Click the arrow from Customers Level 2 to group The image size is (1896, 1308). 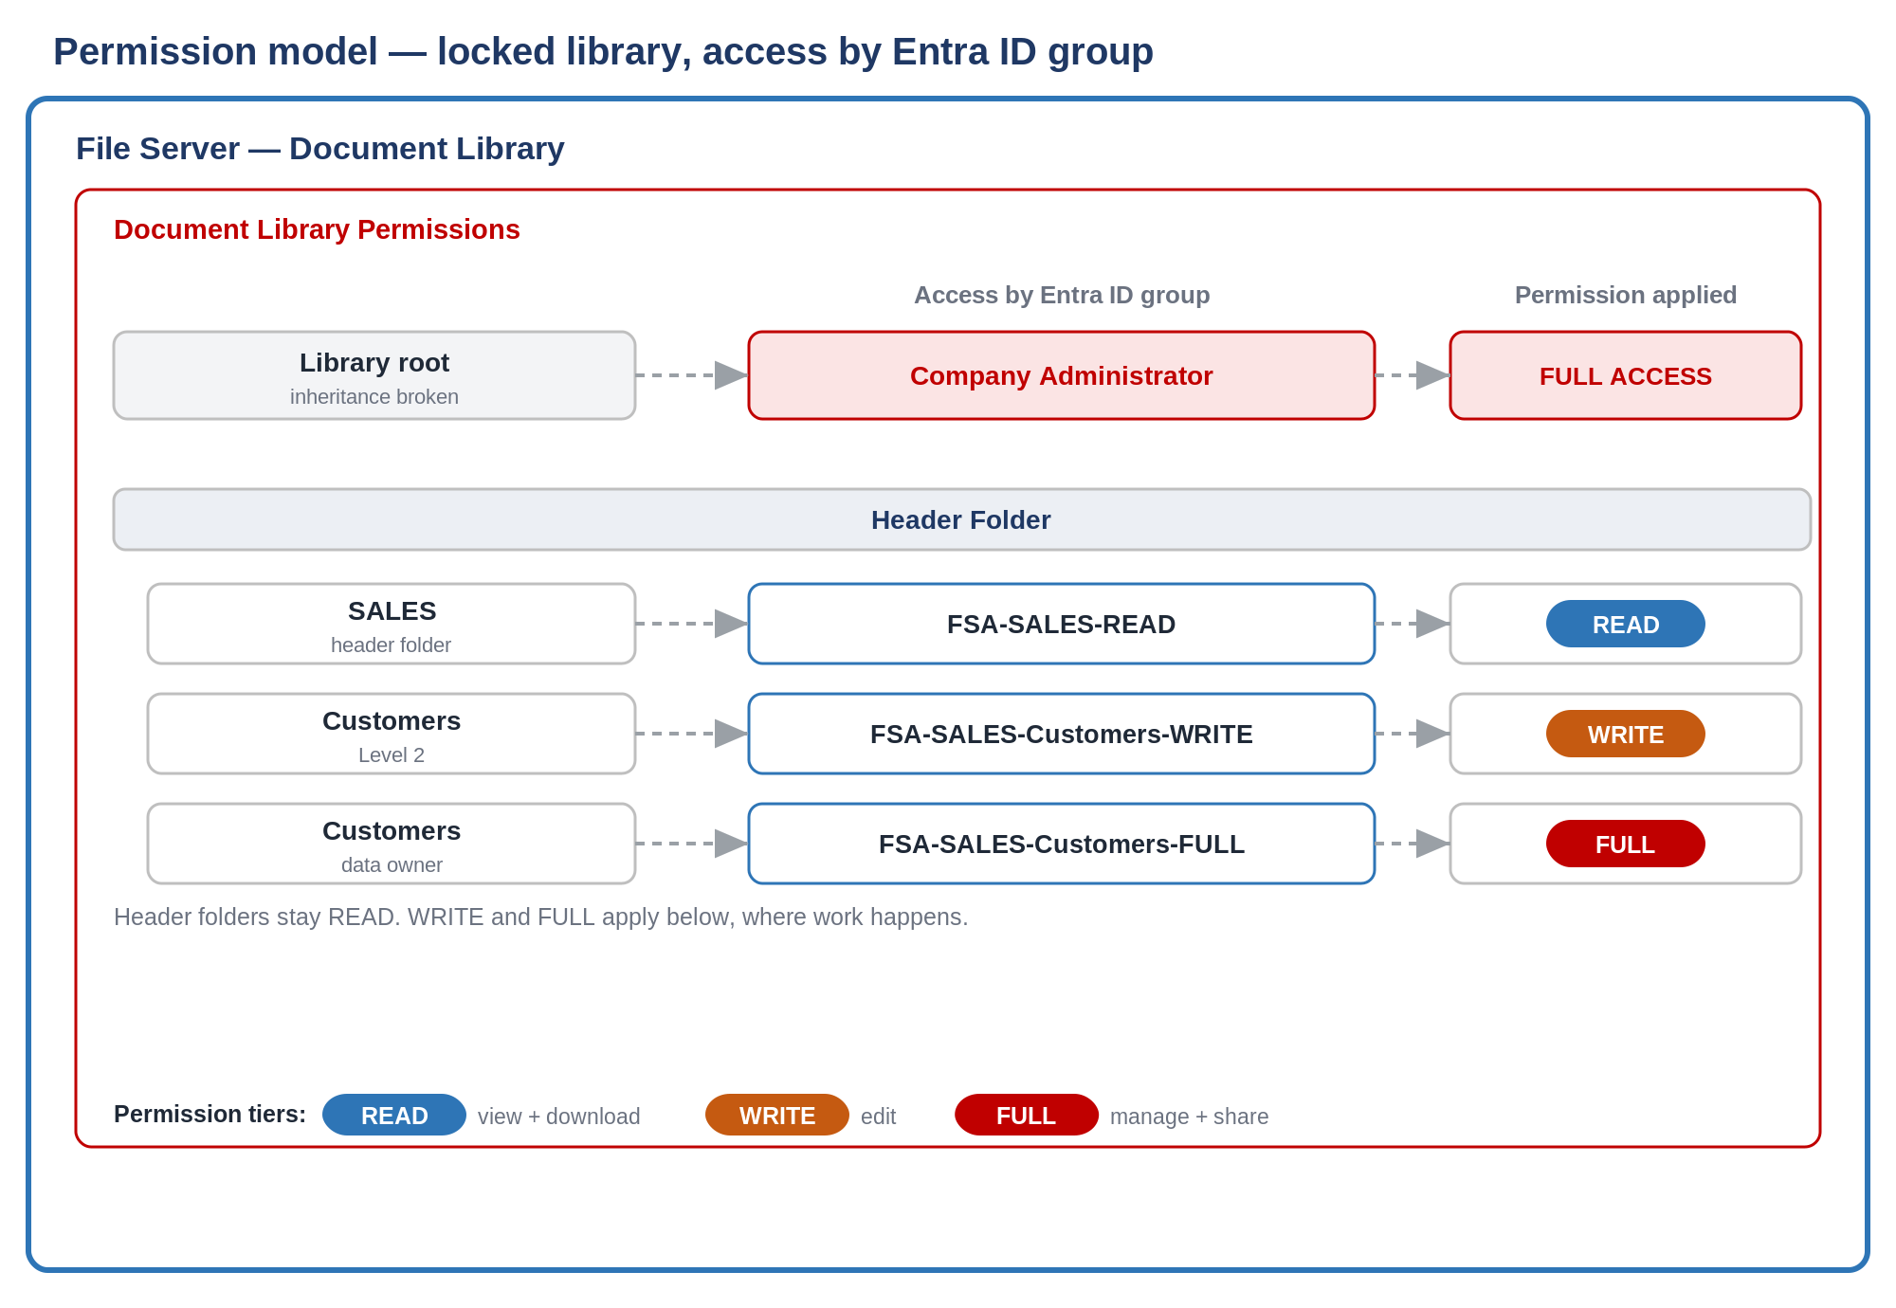(692, 734)
